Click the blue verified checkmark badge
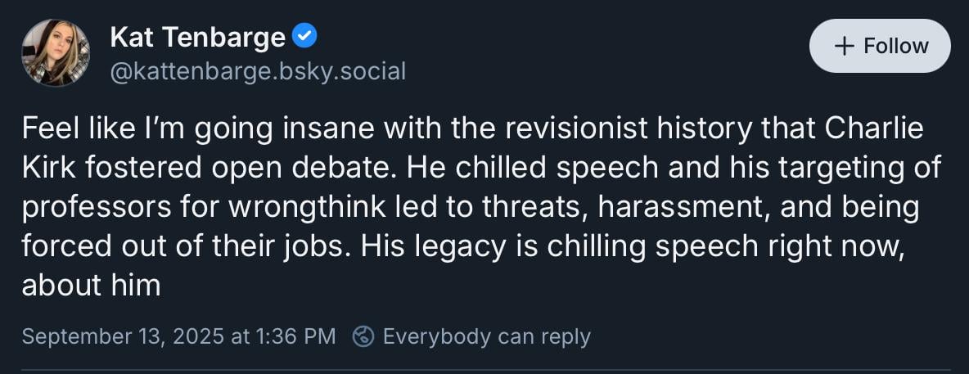Screen dimensions: 969x374 tap(304, 37)
